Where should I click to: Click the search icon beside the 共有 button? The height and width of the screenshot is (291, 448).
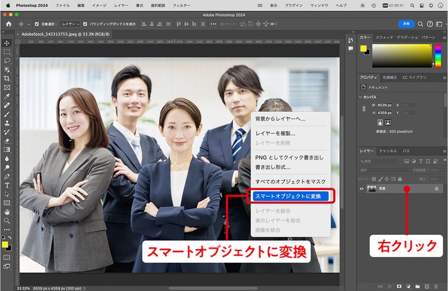click(421, 24)
